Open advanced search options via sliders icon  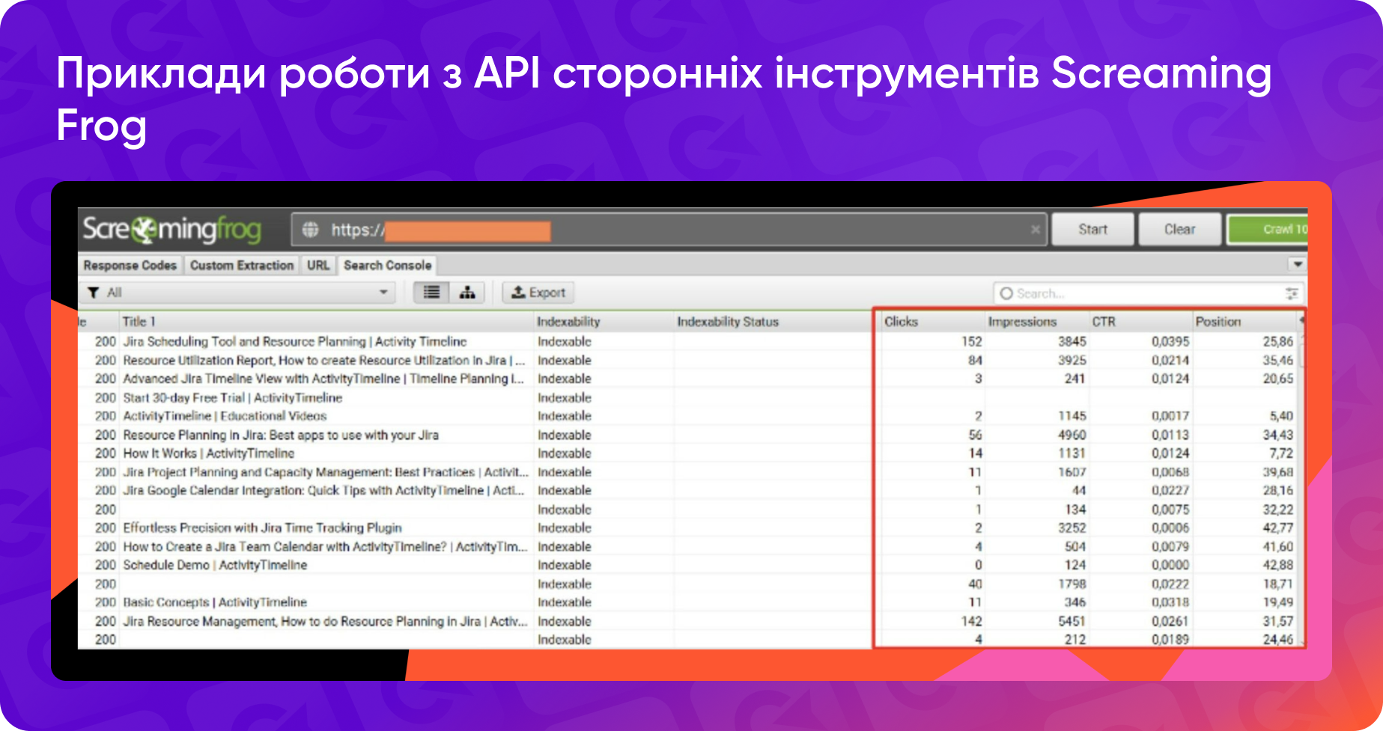click(1293, 293)
